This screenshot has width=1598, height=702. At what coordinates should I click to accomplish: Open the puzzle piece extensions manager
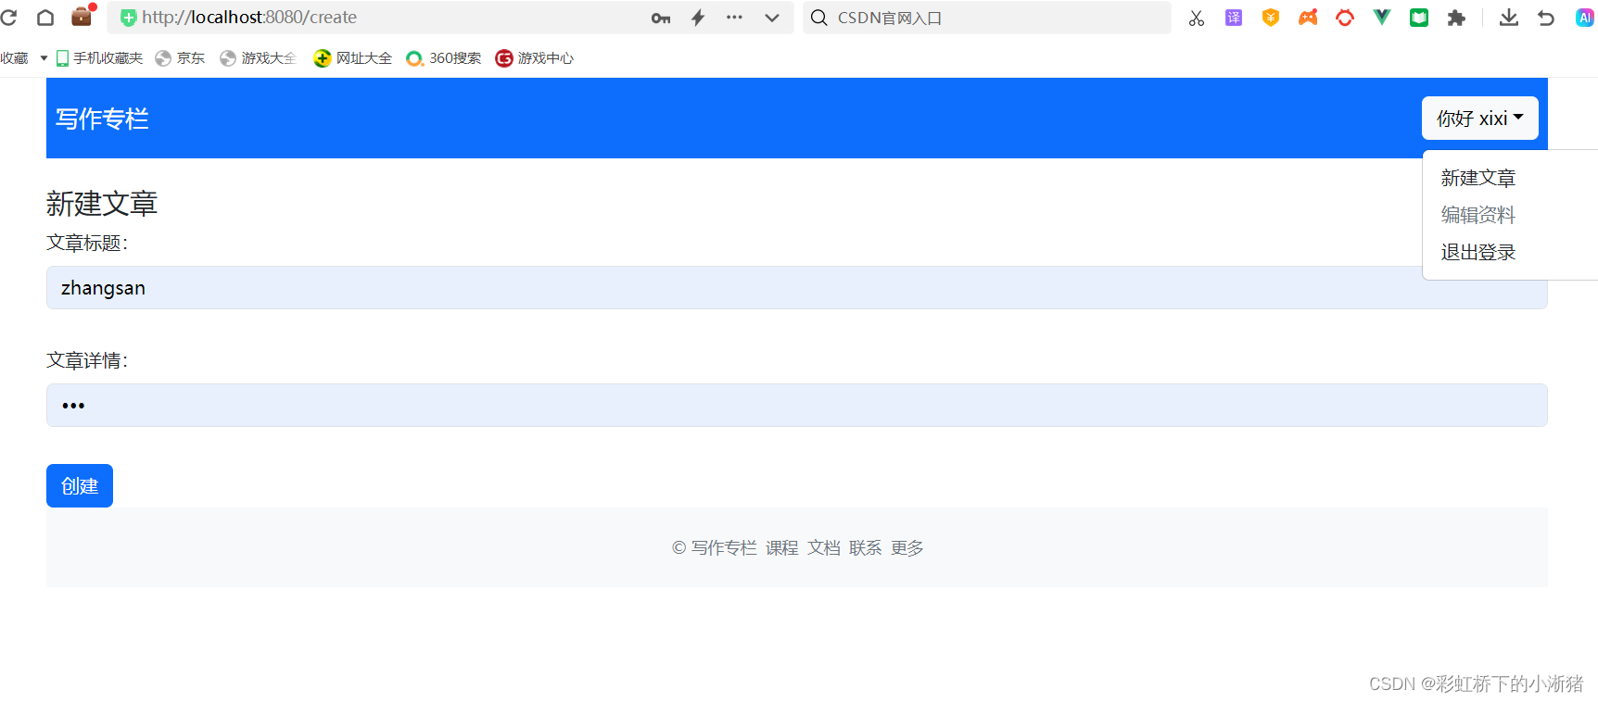click(1456, 18)
